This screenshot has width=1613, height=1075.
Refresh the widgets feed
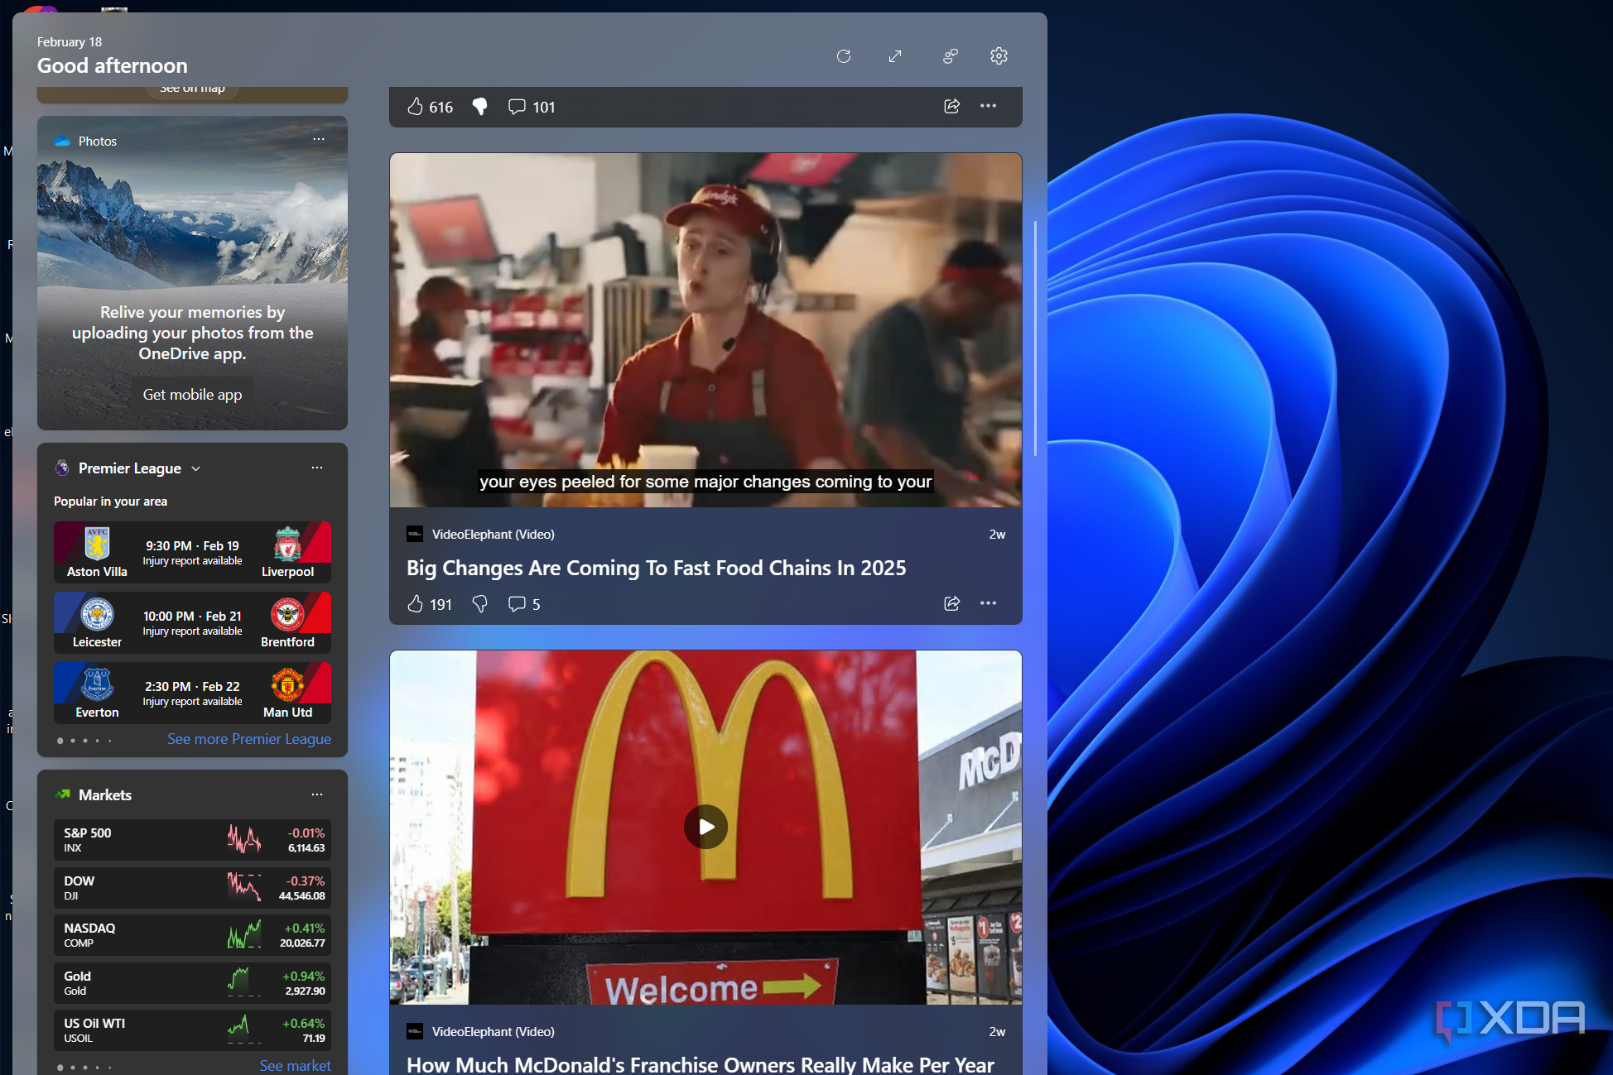pyautogui.click(x=844, y=56)
